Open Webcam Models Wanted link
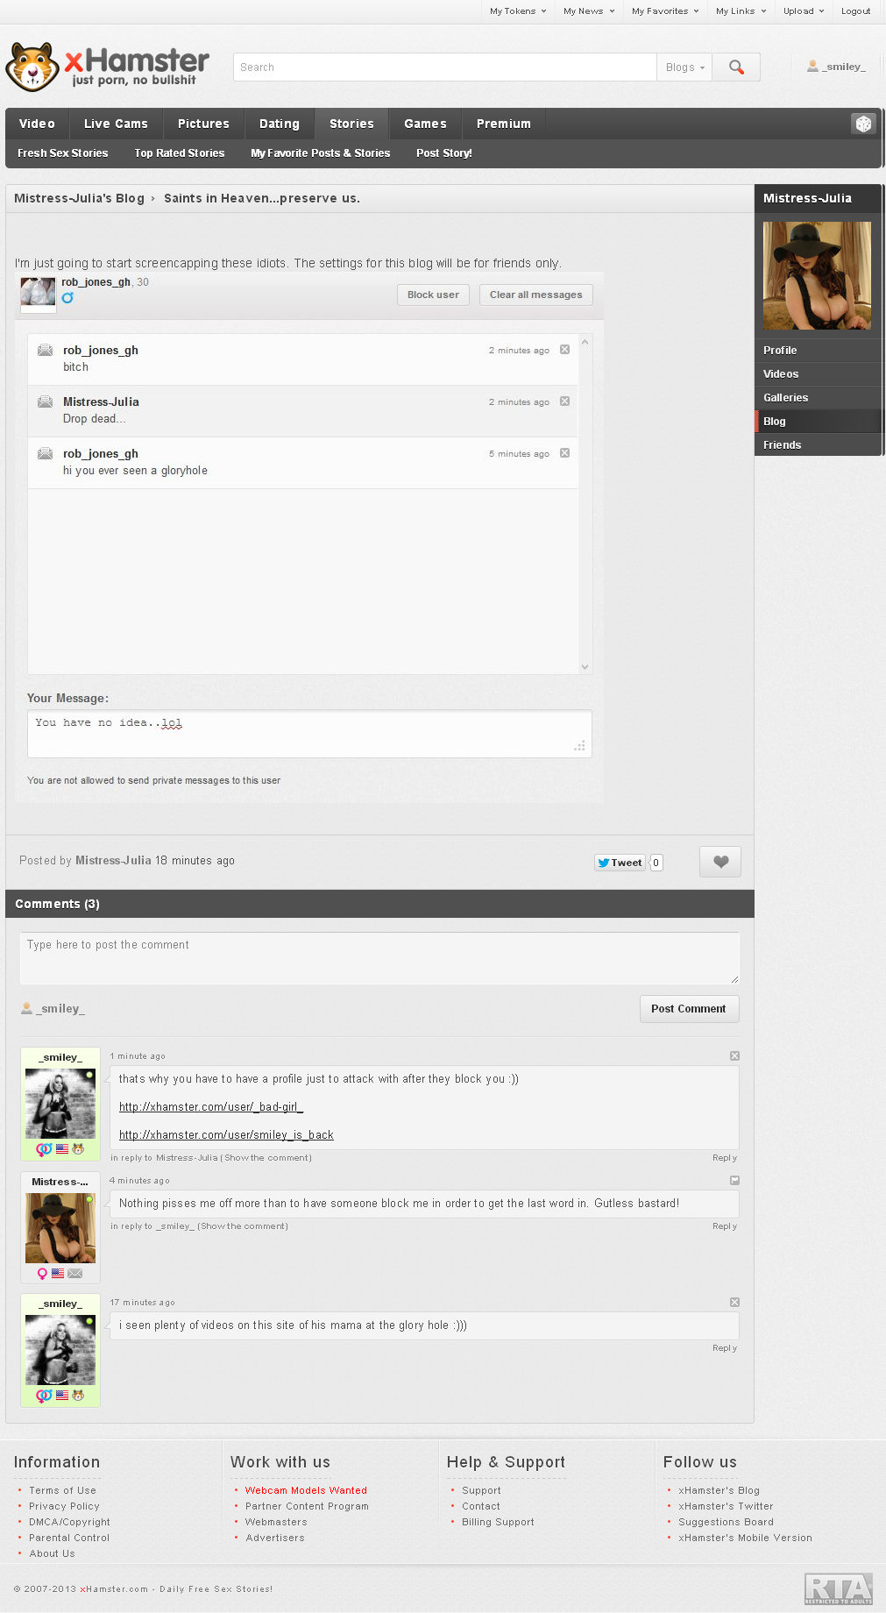Screen dimensions: 886x1613 (306, 1490)
